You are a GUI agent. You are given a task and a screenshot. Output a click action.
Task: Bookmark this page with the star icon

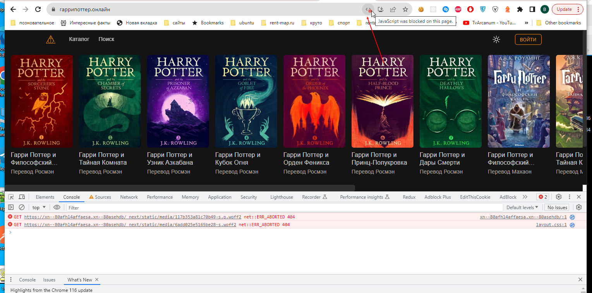click(405, 9)
